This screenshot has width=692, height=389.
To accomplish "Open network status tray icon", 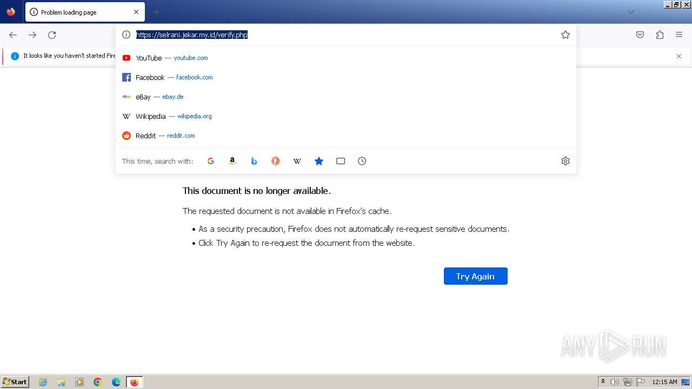I will pyautogui.click(x=628, y=382).
